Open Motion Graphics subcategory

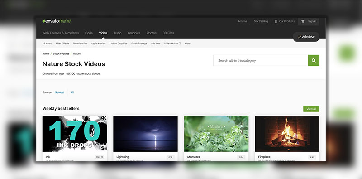(x=118, y=44)
